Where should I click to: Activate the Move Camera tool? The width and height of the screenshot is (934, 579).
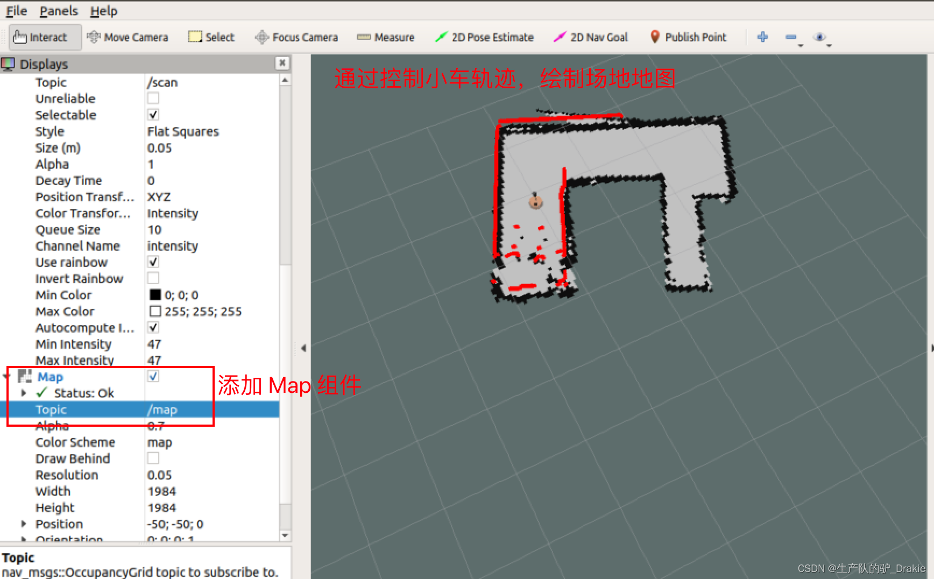coord(128,37)
